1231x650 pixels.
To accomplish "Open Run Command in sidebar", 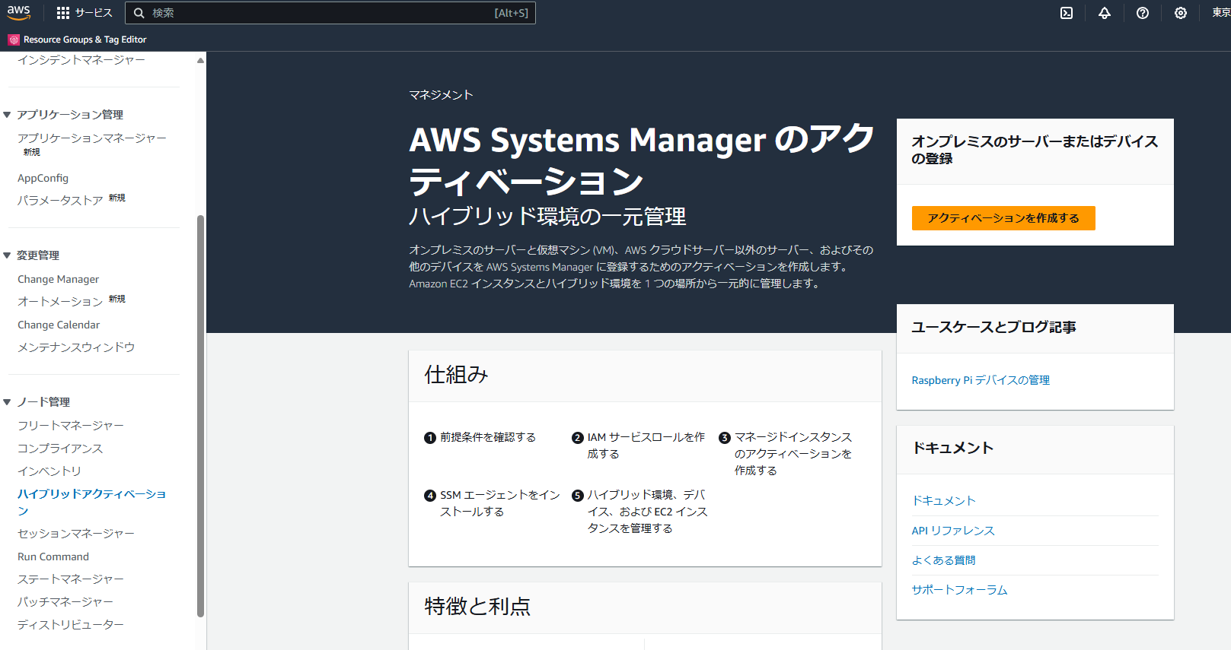I will tap(53, 556).
